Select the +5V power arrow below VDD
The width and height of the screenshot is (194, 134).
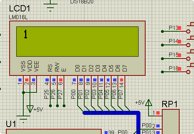coord(30,109)
